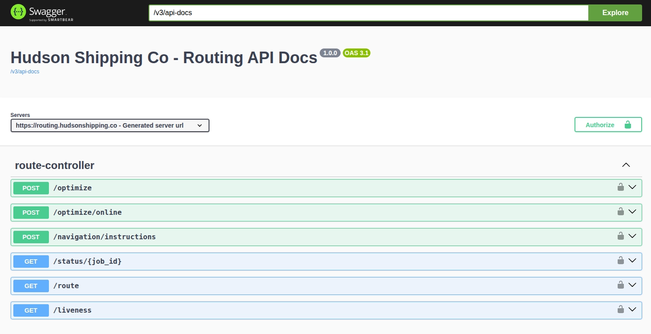The image size is (651, 334).
Task: Toggle the /liveness endpoint expansion
Action: pyautogui.click(x=633, y=310)
